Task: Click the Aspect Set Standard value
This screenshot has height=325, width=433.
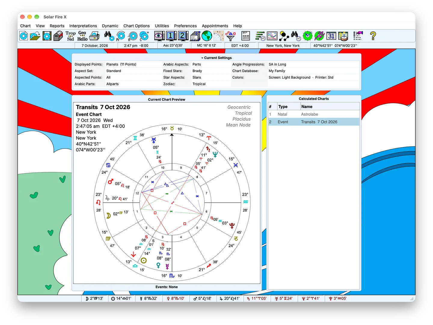Action: pos(114,71)
